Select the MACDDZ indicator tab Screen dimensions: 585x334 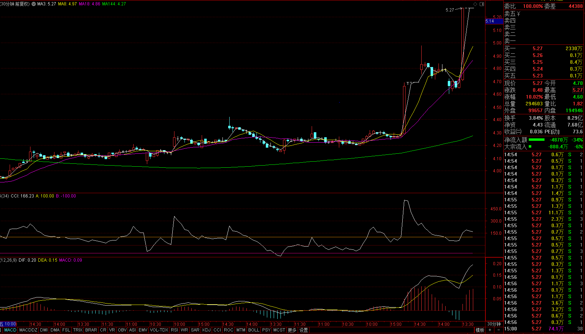(x=28, y=330)
